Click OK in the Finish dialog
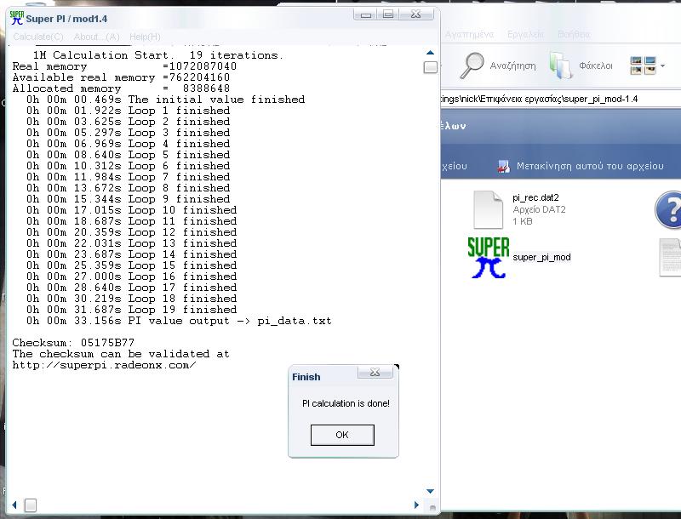The width and height of the screenshot is (681, 519). click(x=342, y=435)
